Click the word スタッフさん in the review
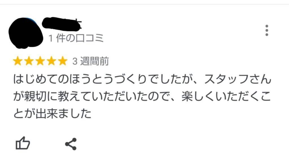 pyautogui.click(x=238, y=79)
